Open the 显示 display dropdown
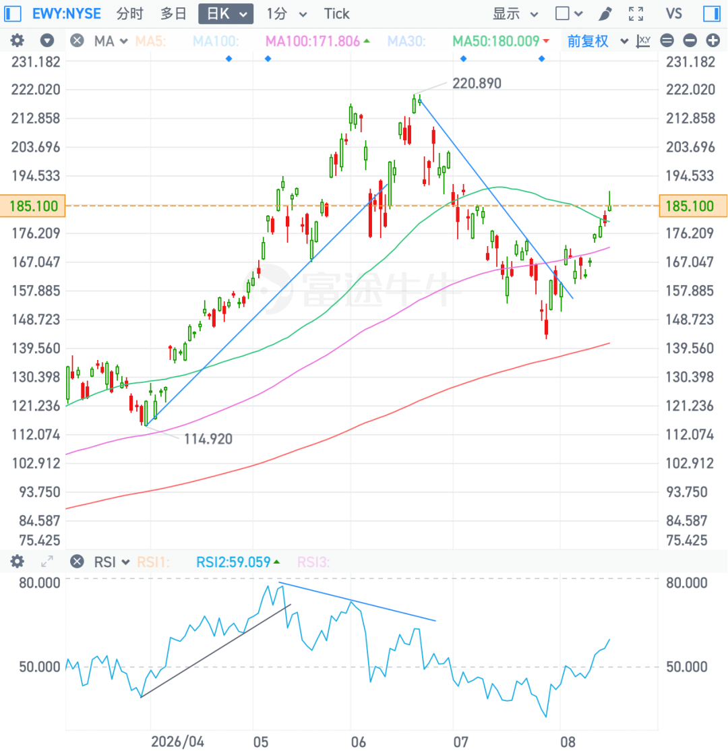728x751 pixels. 516,14
